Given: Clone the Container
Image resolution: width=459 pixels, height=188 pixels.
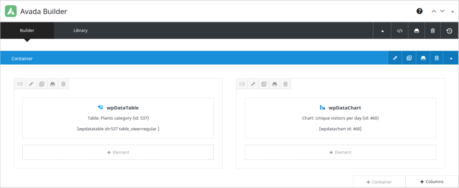Looking at the screenshot, I should coord(409,58).
